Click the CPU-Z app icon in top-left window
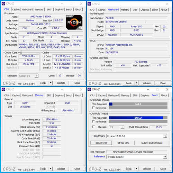The height and width of the screenshot is (173, 173). pyautogui.click(x=3, y=4)
